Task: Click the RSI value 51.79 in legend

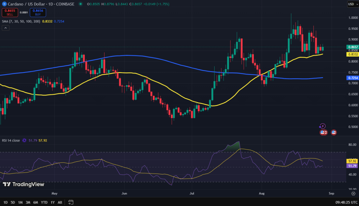Action: (x=33, y=140)
